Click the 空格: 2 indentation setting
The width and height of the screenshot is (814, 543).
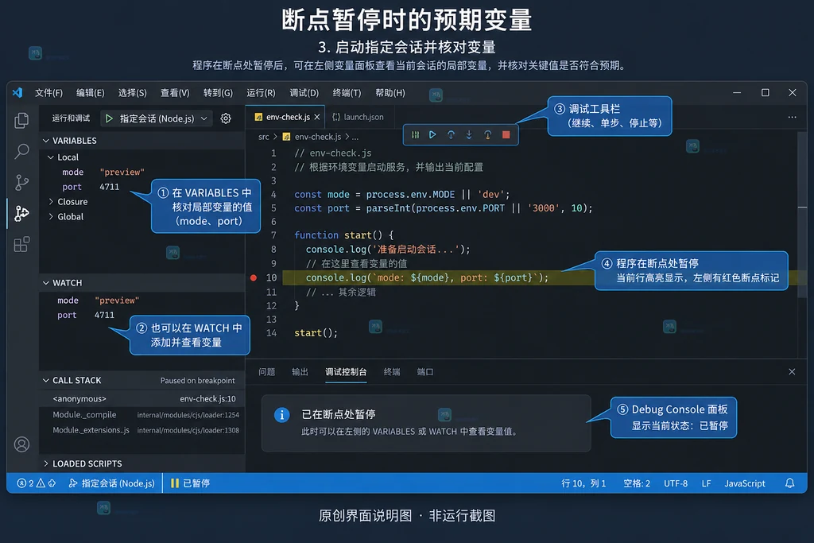click(x=637, y=483)
